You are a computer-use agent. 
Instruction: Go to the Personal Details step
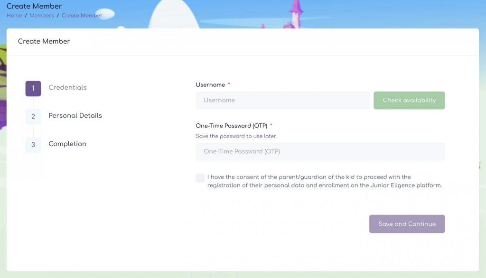tap(75, 116)
